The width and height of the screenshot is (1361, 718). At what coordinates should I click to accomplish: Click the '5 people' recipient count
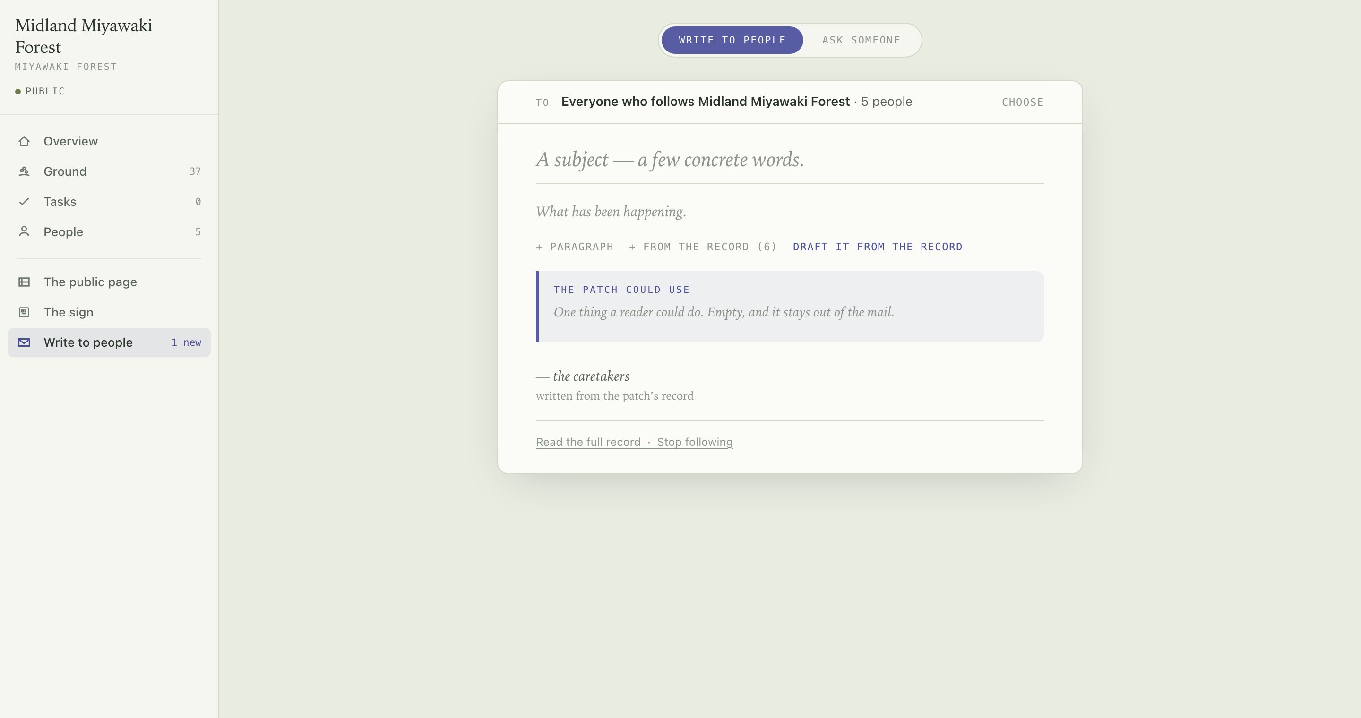(x=887, y=102)
